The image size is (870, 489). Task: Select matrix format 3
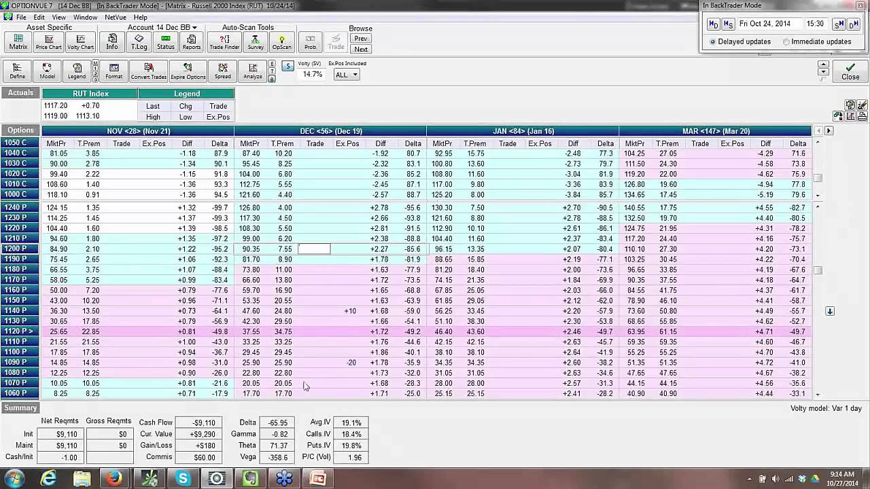pos(95,79)
